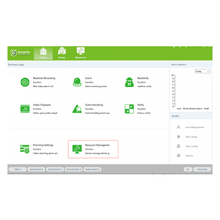
Task: Switch to the Home tab
Action: tap(43, 53)
